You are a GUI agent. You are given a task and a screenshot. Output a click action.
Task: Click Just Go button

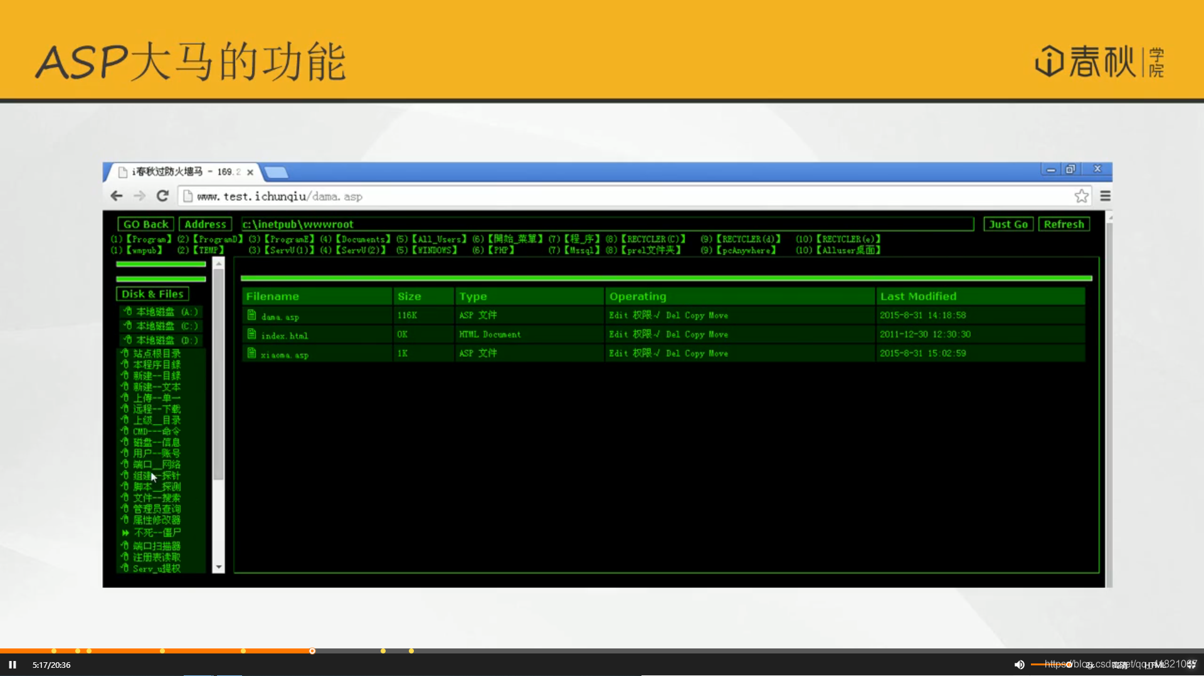click(1008, 224)
